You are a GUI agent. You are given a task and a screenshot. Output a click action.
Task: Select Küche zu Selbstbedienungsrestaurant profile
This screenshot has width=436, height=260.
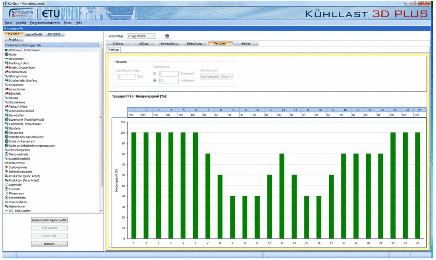(x=32, y=146)
